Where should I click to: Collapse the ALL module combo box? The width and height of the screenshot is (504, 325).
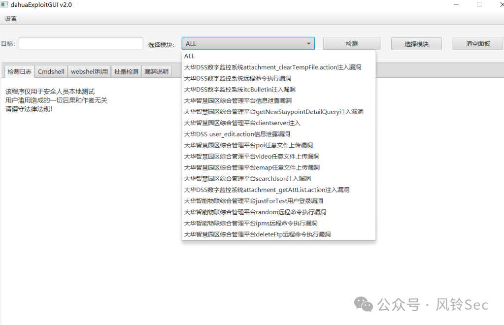(x=248, y=44)
